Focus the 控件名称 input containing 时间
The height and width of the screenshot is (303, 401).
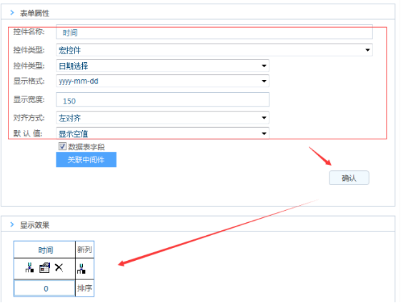[x=214, y=32]
